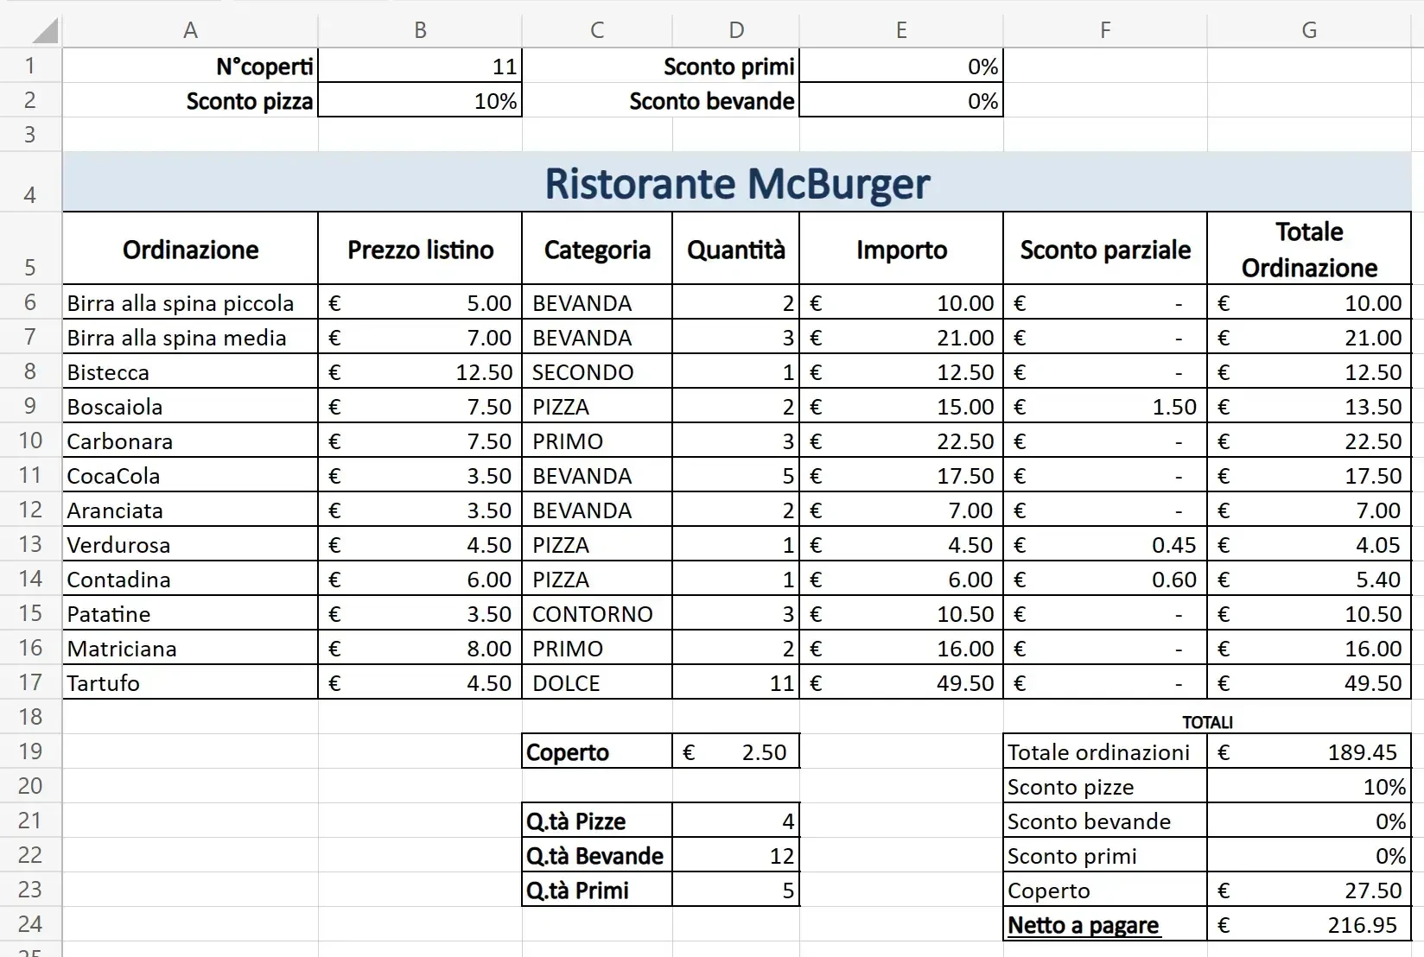Select Verdurosa's order total 4.05
This screenshot has width=1424, height=957.
point(1309,544)
